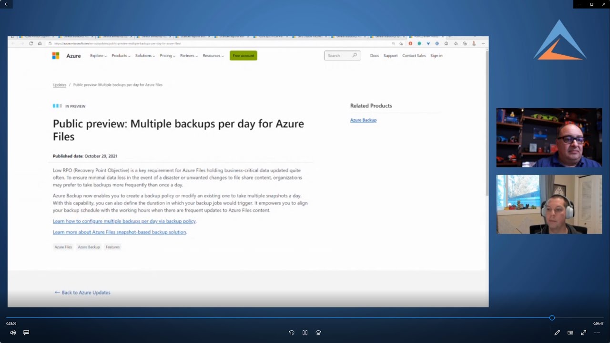Open the pencil edit tool

click(557, 333)
